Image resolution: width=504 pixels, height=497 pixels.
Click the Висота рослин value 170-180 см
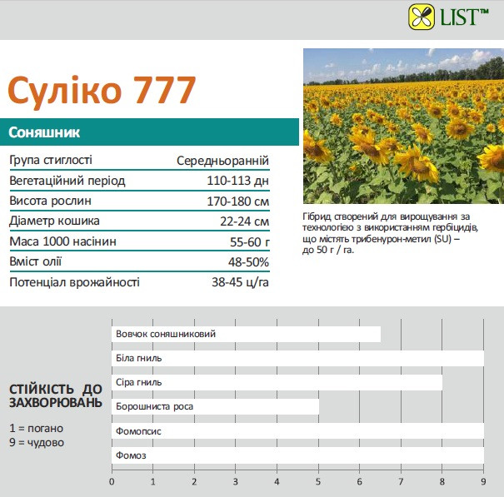pos(237,201)
